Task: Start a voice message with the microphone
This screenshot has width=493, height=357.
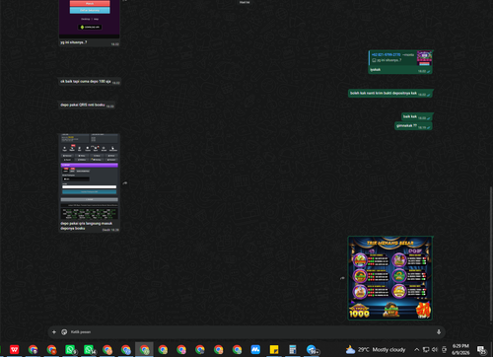Action: (439, 332)
